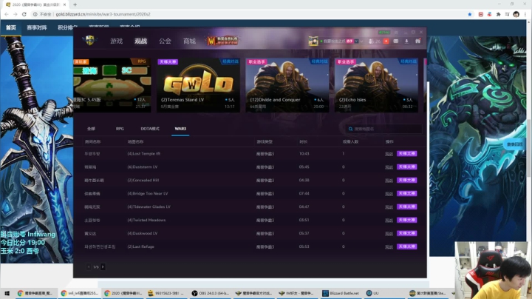Click the '(4)Duskwood LV' map name

(142, 233)
